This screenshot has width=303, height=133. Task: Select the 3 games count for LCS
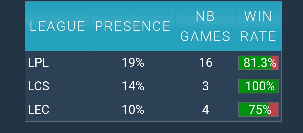[x=205, y=86]
